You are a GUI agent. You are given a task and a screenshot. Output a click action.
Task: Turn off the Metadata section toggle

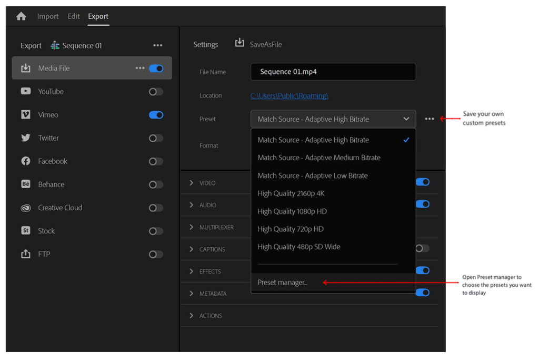[x=423, y=293]
